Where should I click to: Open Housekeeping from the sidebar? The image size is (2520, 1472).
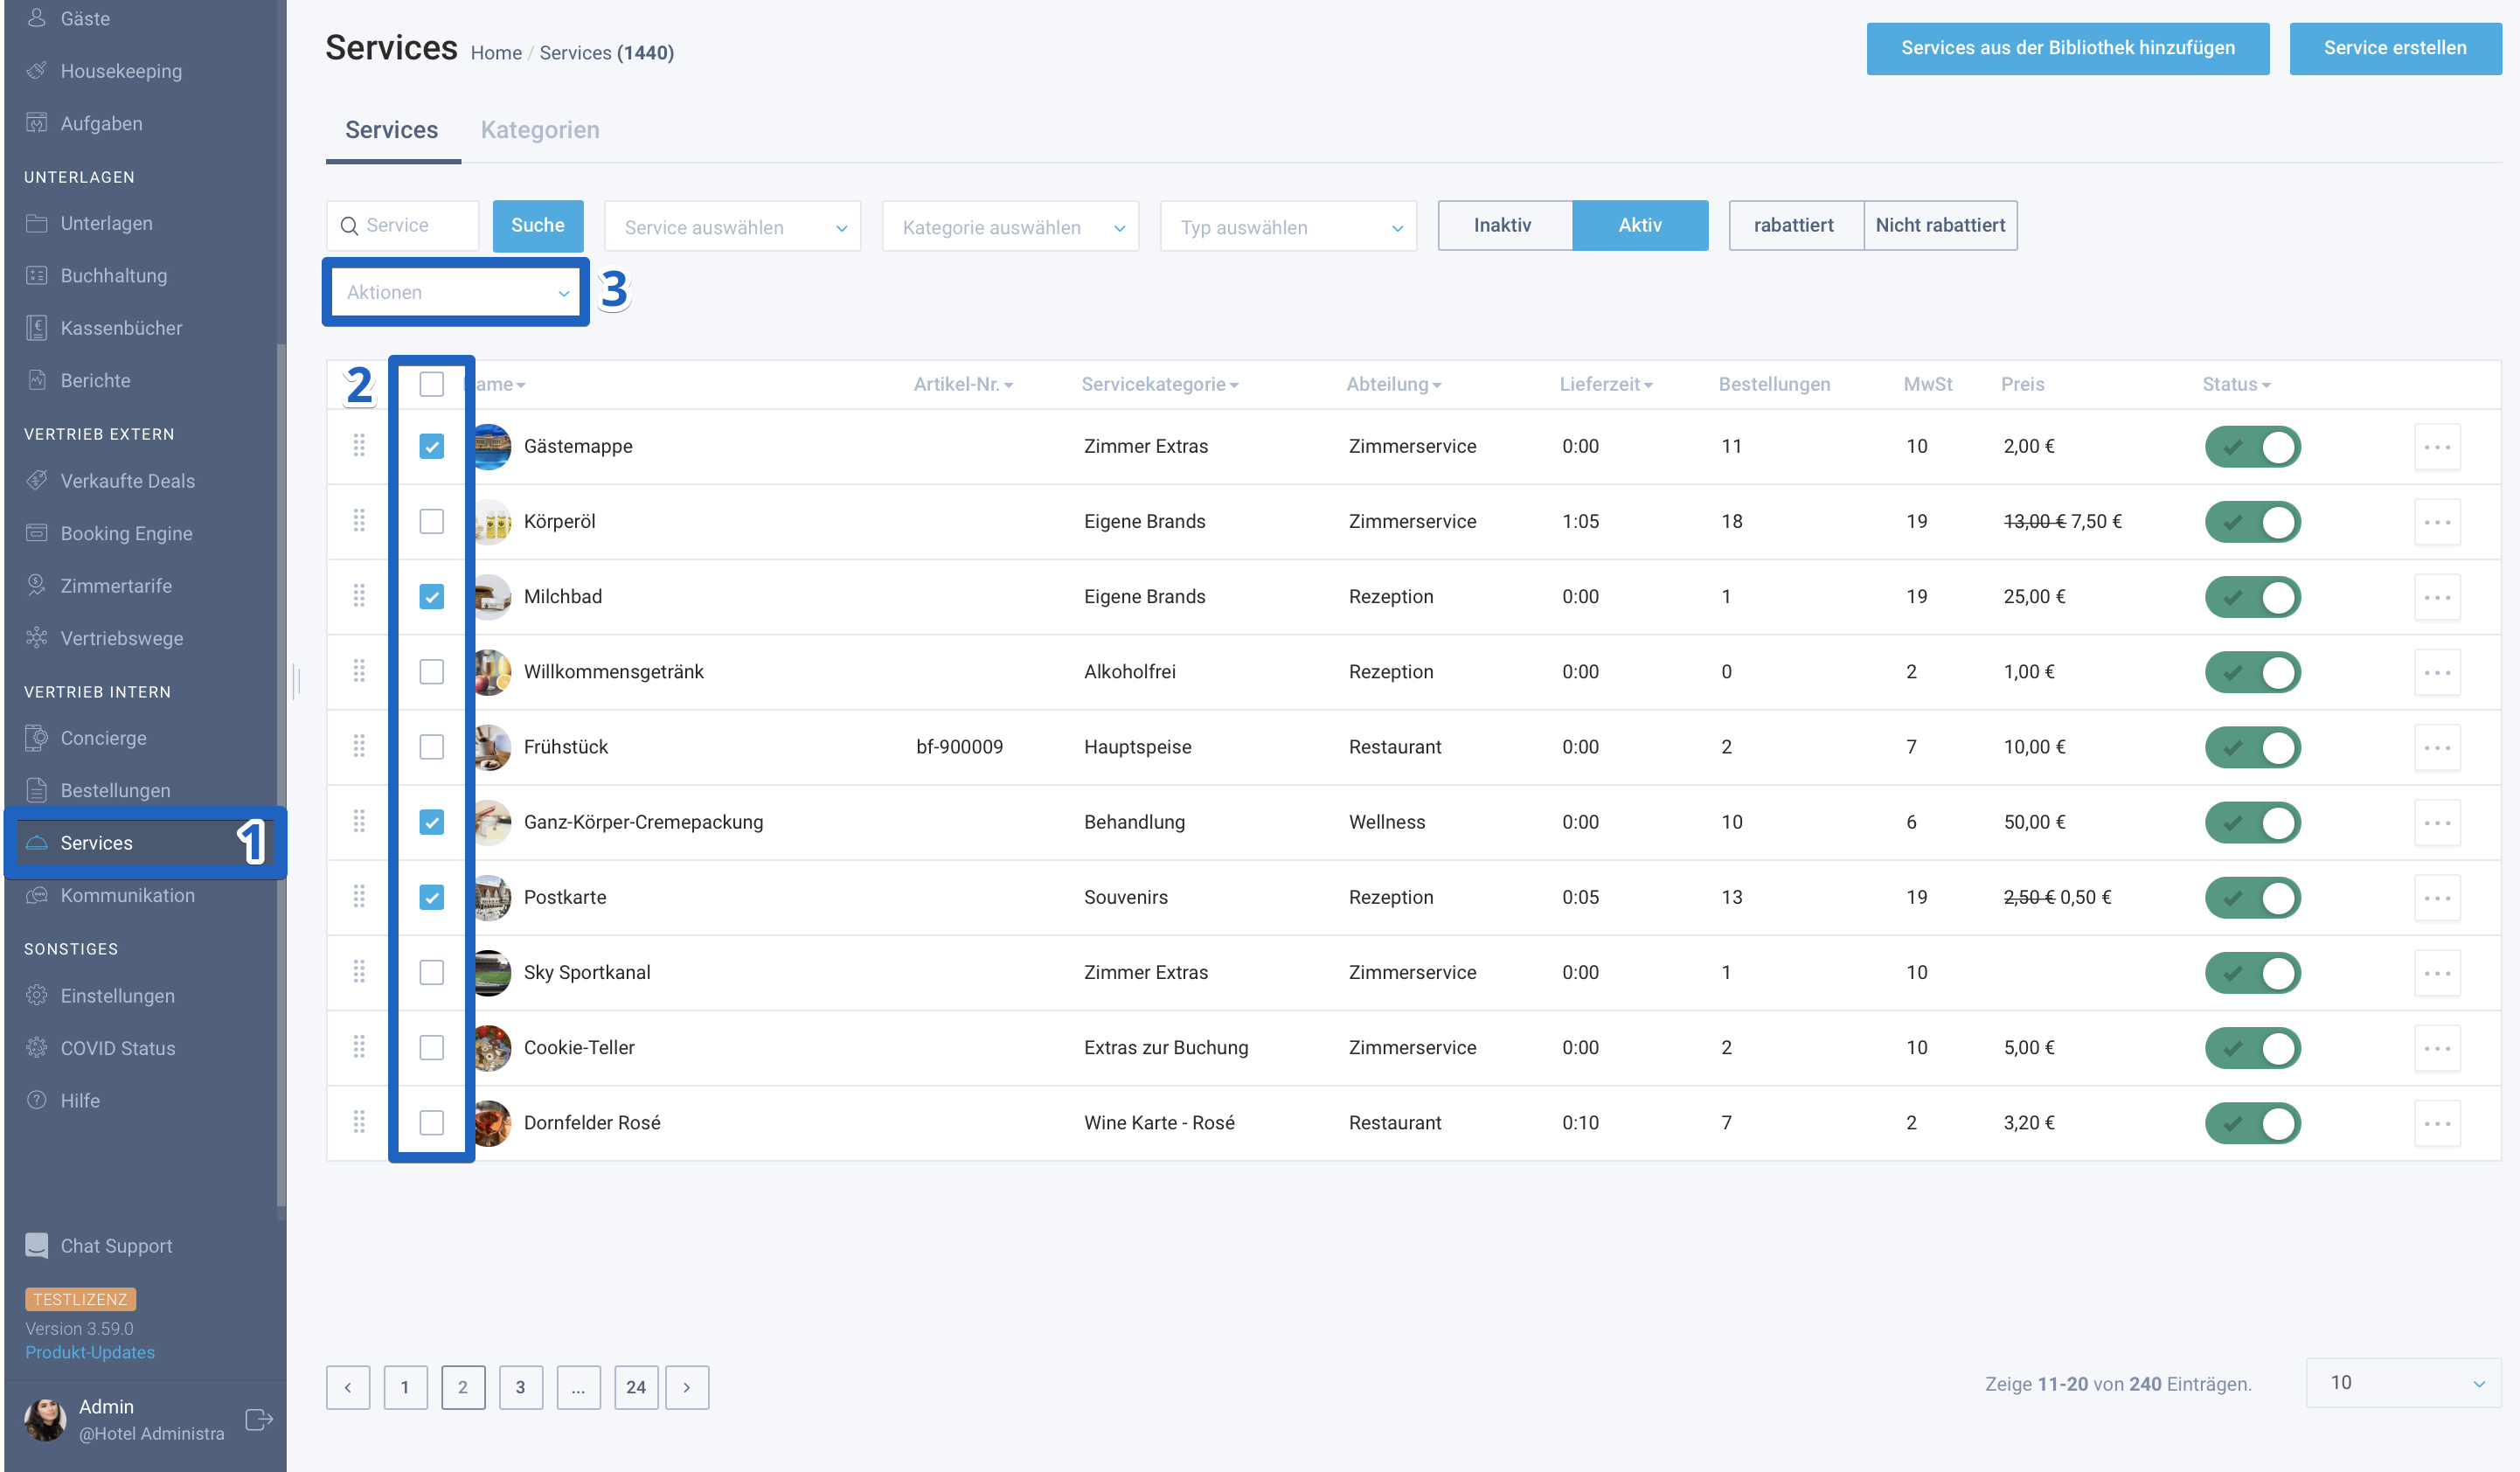tap(120, 71)
